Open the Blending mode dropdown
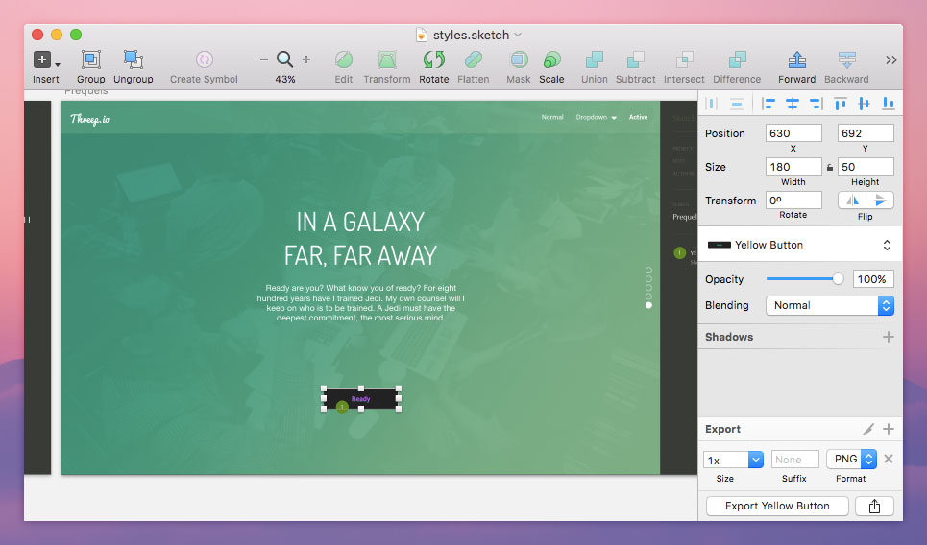 click(830, 305)
